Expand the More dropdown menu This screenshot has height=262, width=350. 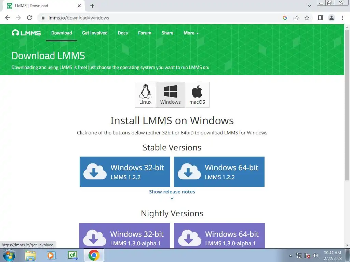click(191, 33)
